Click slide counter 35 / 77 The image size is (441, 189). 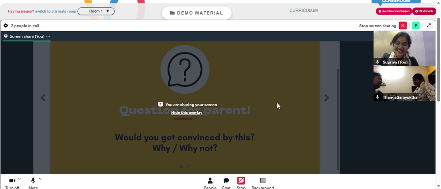point(185,167)
